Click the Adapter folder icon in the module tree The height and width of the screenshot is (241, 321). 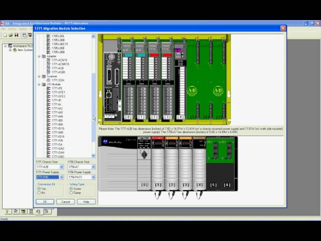[x=44, y=56]
